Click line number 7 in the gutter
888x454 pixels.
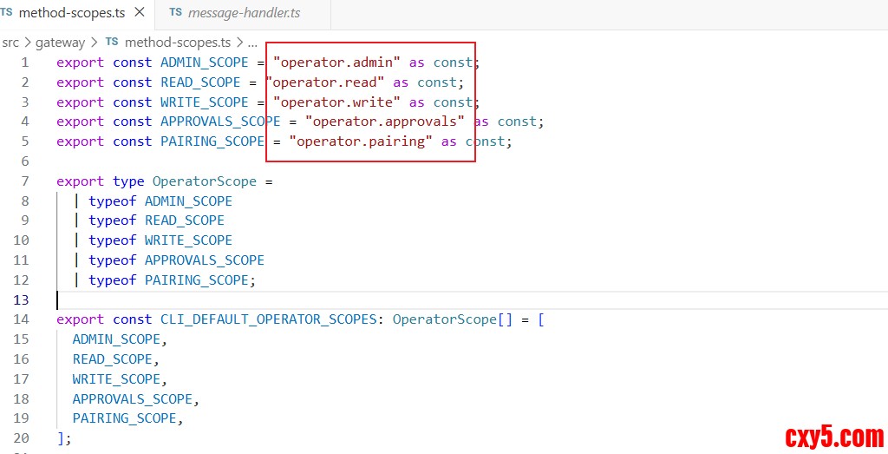coord(24,181)
